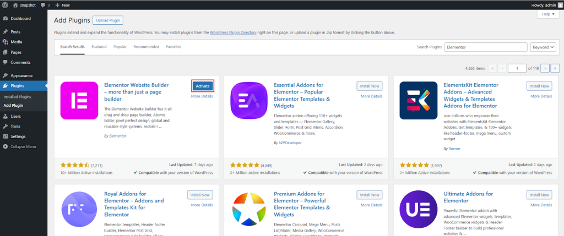Click the Posts pin icon in sidebar
This screenshot has width=564, height=236.
click(6, 31)
